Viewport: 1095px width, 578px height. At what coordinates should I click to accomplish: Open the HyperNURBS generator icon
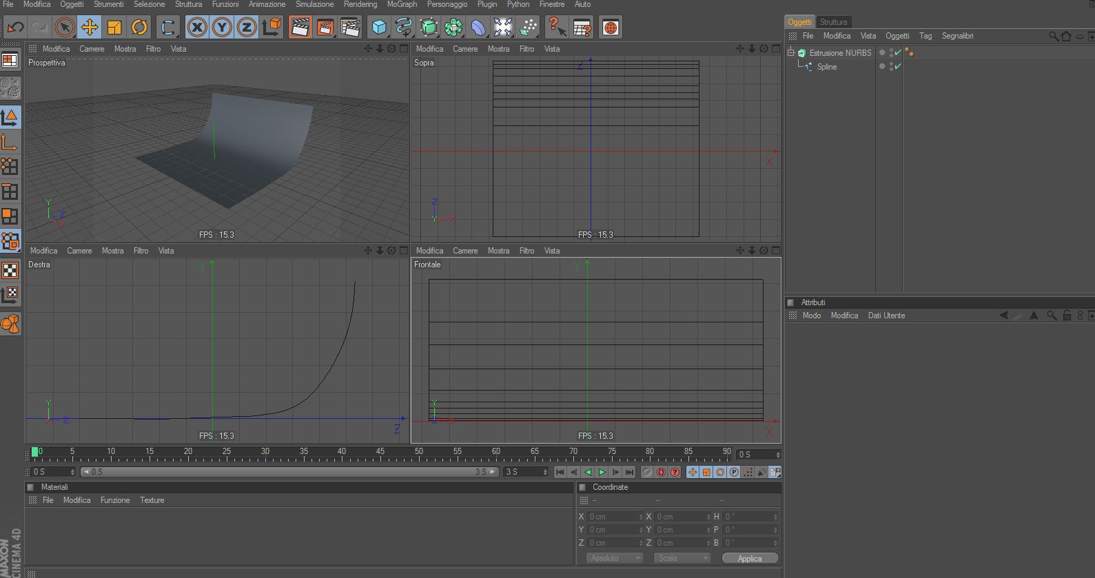coord(429,28)
